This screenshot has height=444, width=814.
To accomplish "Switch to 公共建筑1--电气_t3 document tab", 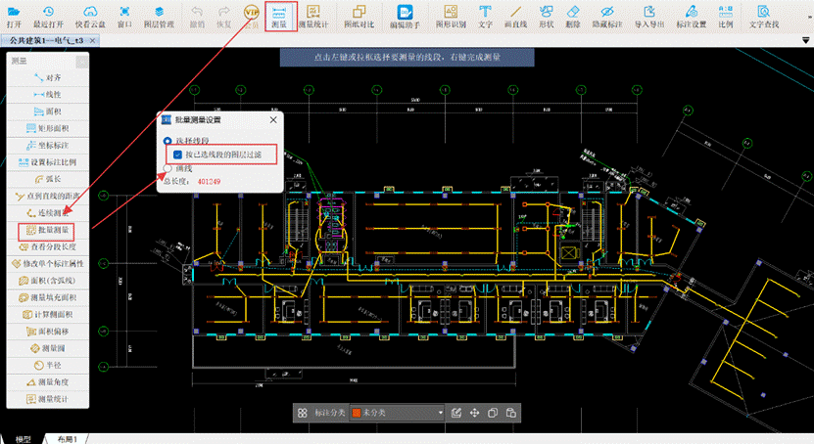I will coord(46,40).
